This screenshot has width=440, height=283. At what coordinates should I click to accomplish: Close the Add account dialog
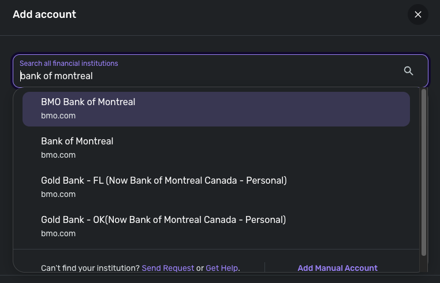[x=417, y=14]
